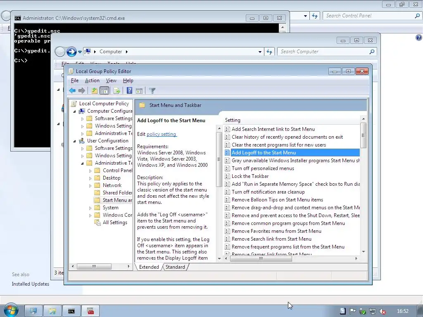Select the All Settings tree item
Screen dimensions: 423x317
point(115,222)
